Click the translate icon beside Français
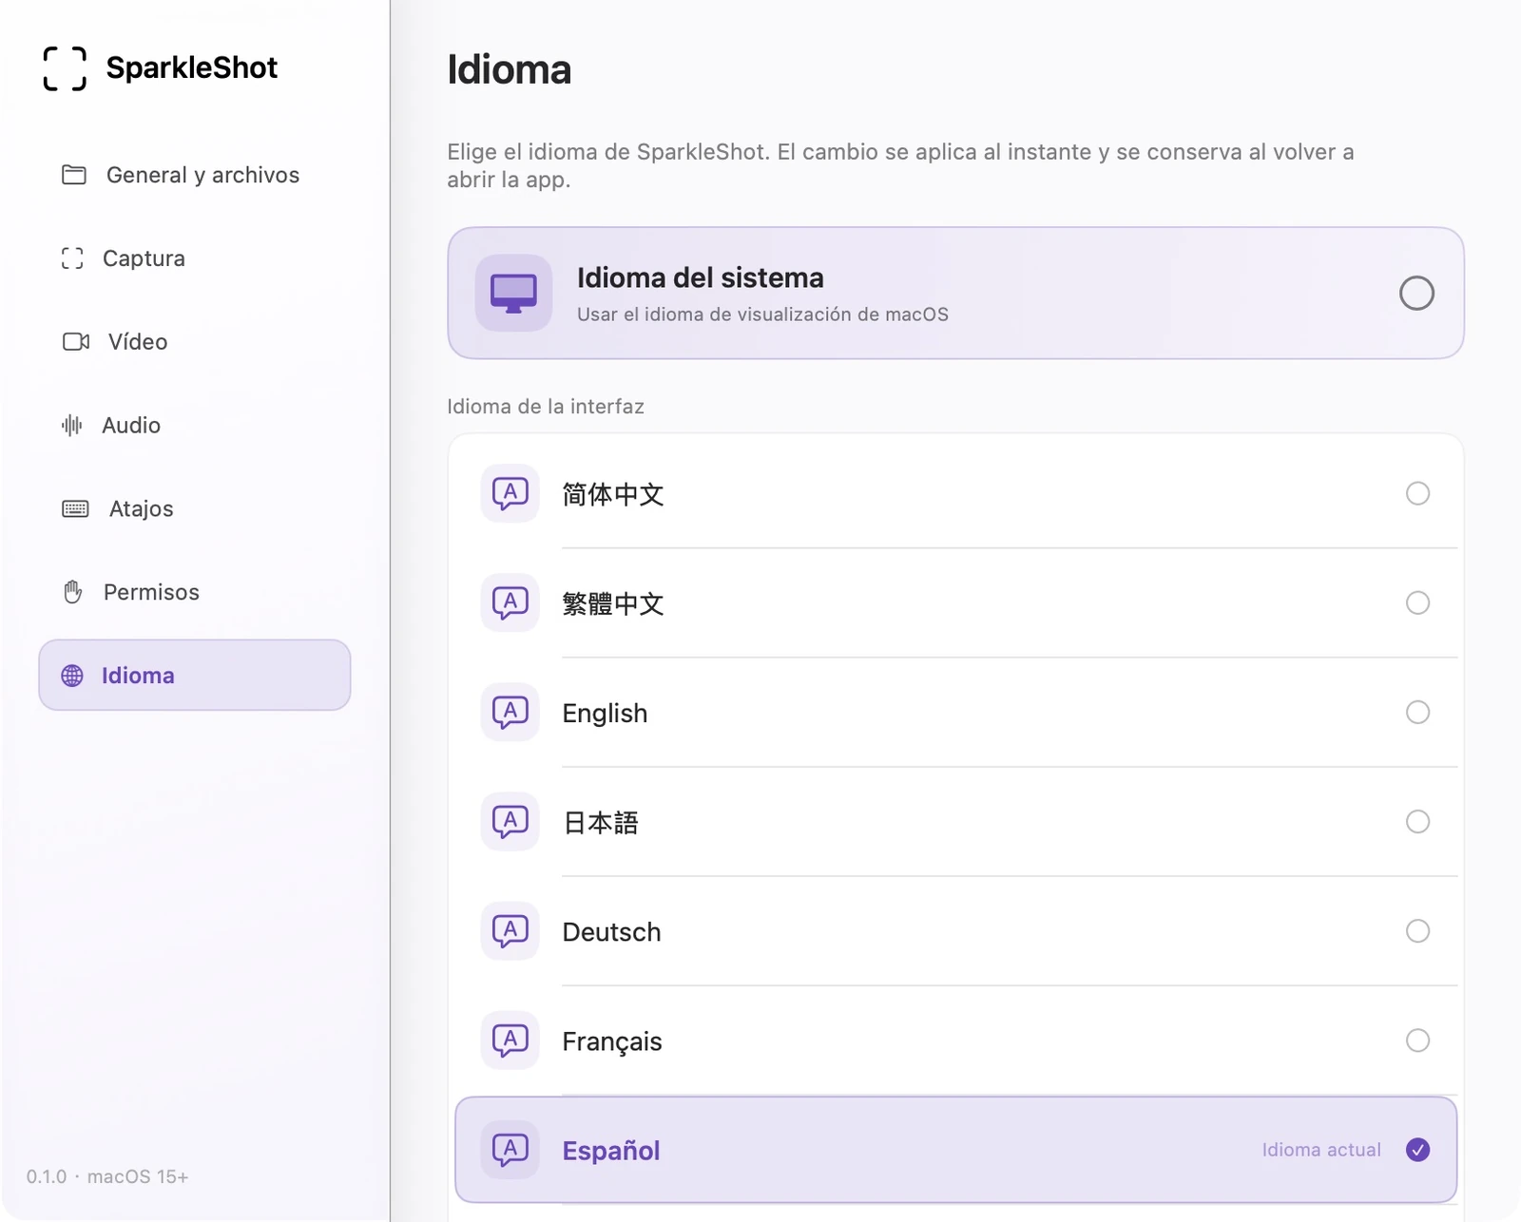Screen dimensions: 1521x1222 point(510,1040)
